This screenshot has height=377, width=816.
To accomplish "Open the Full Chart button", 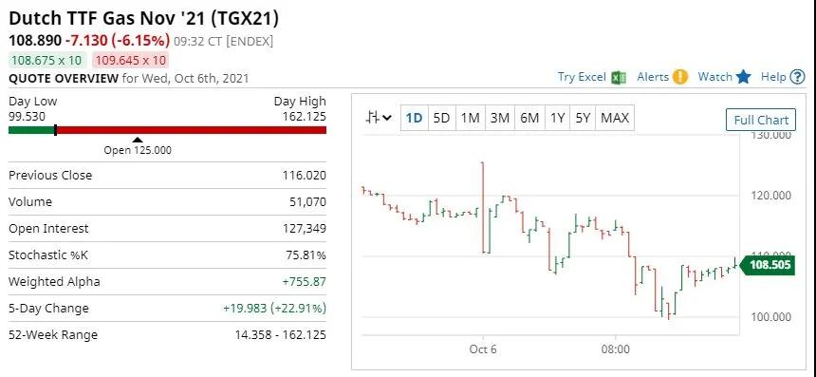I will tap(761, 121).
